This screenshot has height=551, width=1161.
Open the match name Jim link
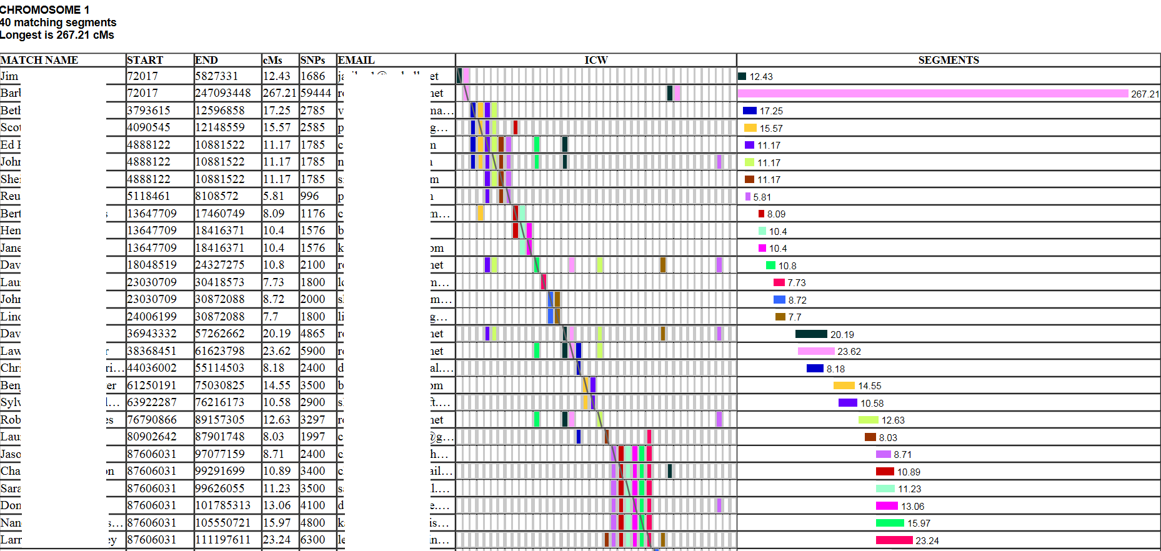click(x=9, y=76)
